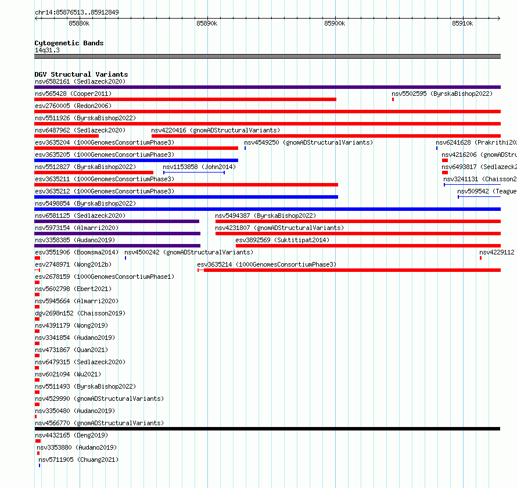Select the Cytogenetic Bands track heading

(x=69, y=43)
